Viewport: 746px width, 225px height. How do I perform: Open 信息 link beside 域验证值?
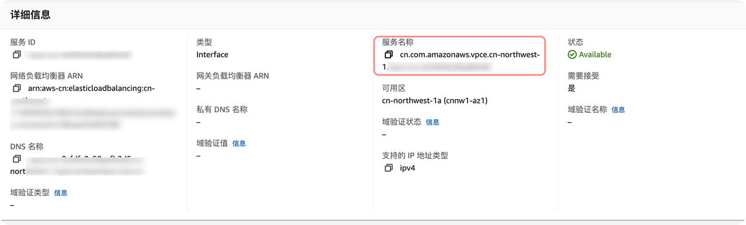pyautogui.click(x=239, y=143)
